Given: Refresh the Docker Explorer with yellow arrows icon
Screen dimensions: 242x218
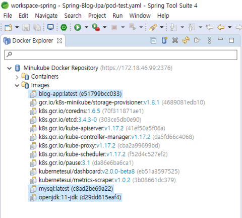Looking at the screenshot, I should click(186, 40).
